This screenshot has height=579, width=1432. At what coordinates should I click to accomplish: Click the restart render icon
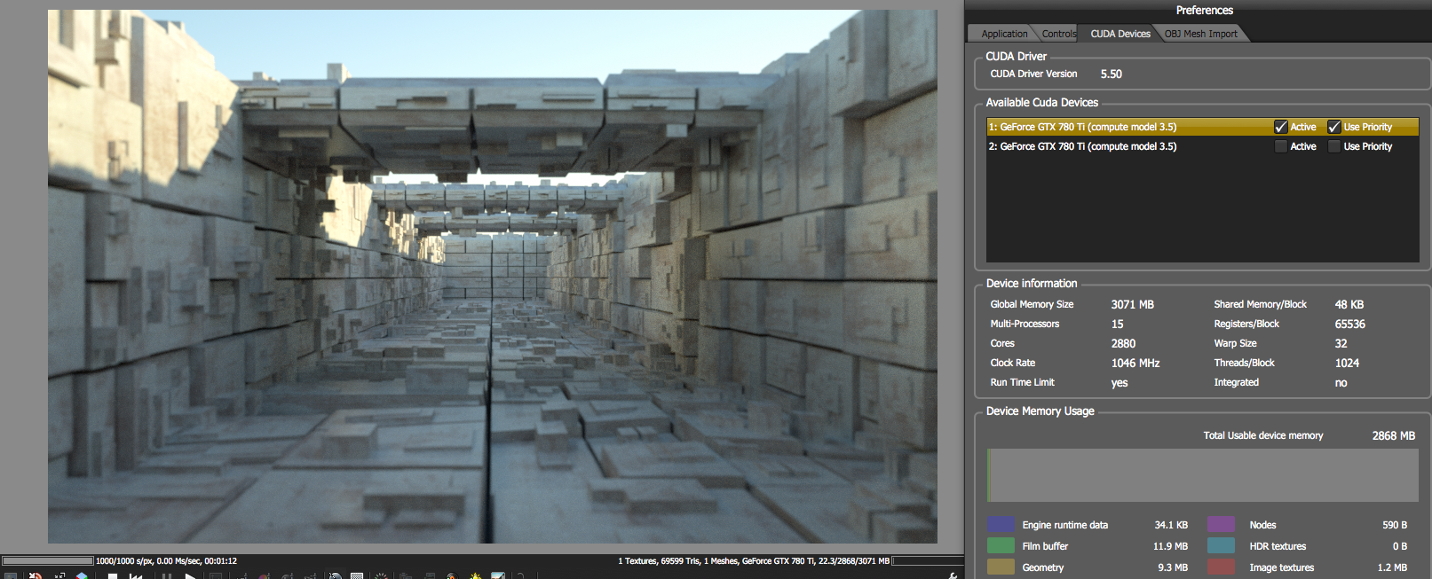[136, 576]
